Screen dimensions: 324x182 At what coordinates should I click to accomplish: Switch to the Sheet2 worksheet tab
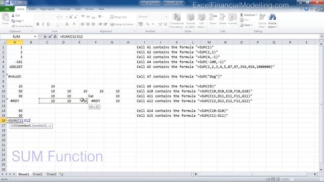37,174
